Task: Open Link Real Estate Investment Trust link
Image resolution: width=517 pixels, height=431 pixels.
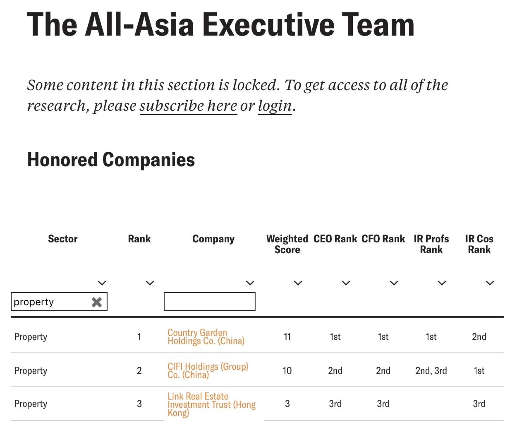Action: [x=211, y=404]
